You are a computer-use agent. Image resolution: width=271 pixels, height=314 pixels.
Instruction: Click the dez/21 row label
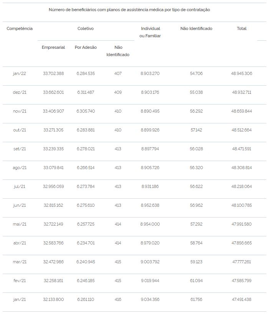click(x=20, y=92)
